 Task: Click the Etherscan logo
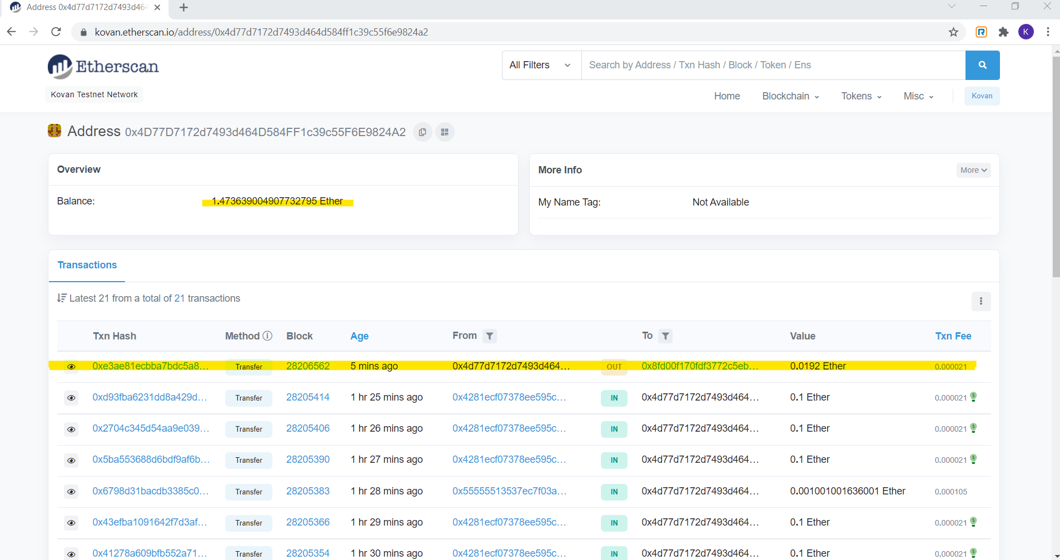click(x=103, y=67)
